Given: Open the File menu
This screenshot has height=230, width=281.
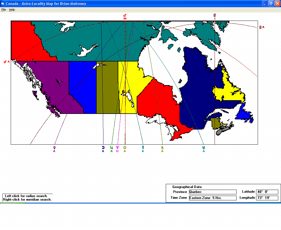Looking at the screenshot, I should [x=4, y=10].
